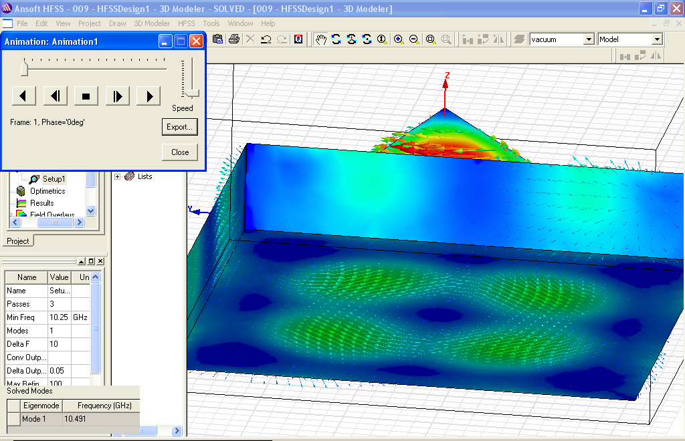Click the Passes value 3

click(x=59, y=304)
